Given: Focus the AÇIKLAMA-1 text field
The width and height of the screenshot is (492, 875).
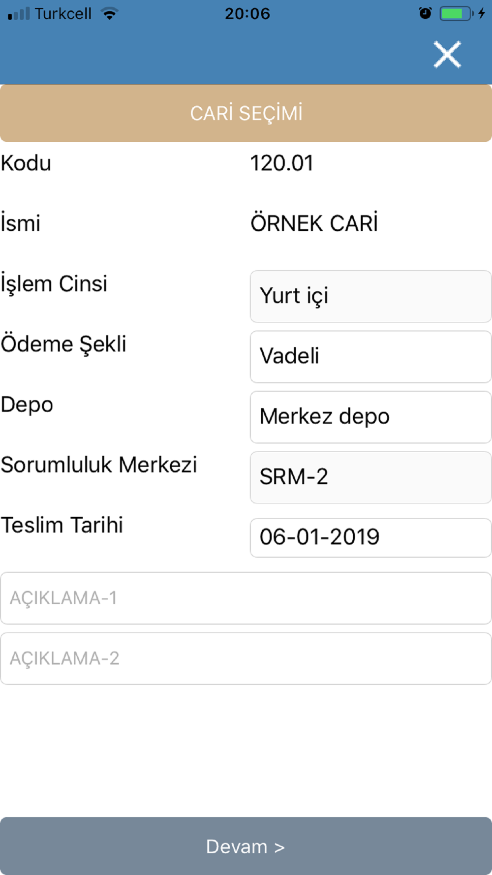Looking at the screenshot, I should 246,598.
